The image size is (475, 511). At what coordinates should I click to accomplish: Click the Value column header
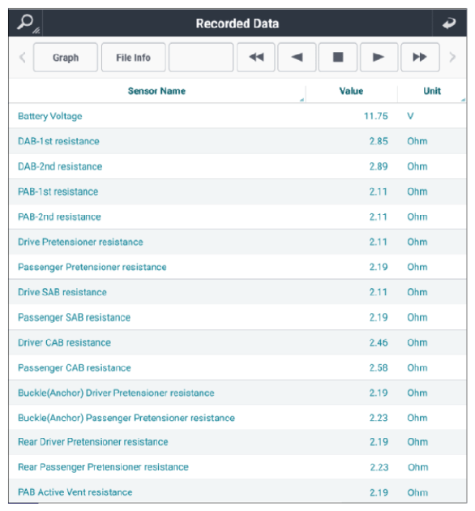351,91
